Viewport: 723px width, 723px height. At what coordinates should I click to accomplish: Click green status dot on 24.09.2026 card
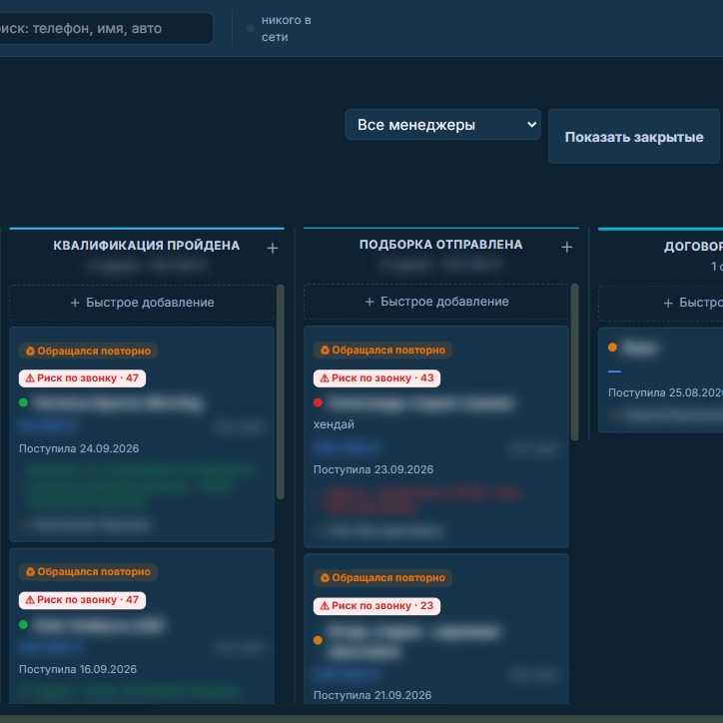click(24, 402)
